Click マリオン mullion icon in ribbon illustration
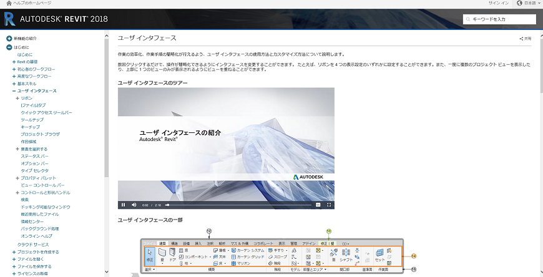543x277 pixels. click(234, 263)
